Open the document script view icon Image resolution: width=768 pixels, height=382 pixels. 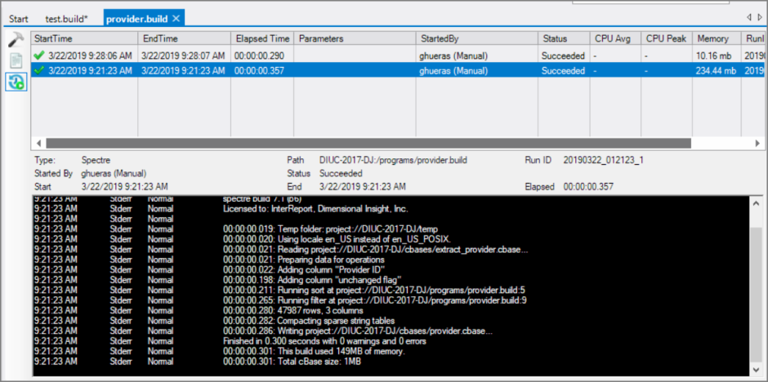15,60
